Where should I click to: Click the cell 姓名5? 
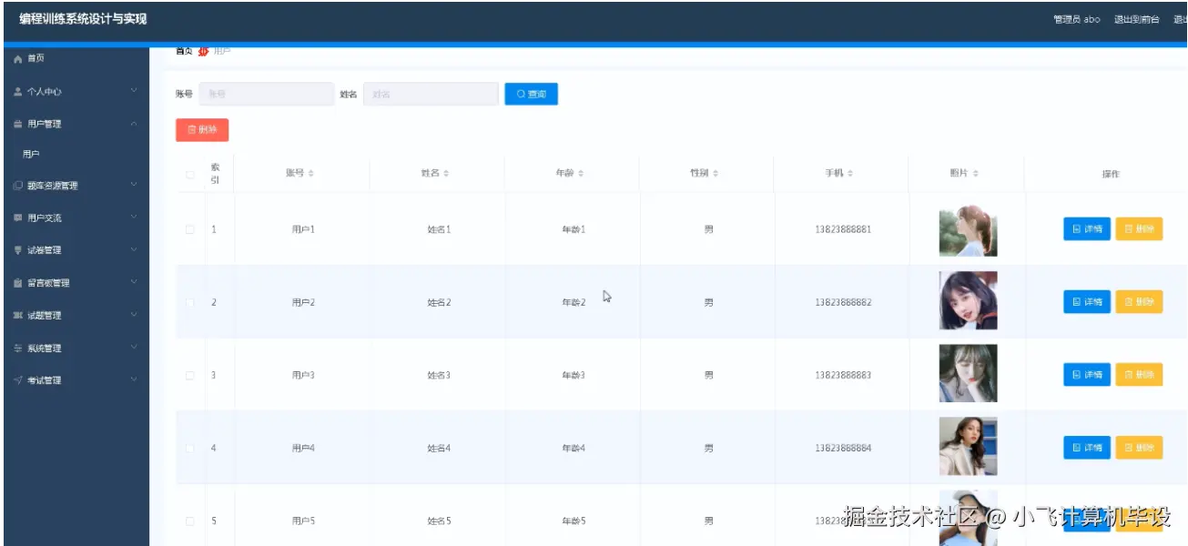coord(439,521)
